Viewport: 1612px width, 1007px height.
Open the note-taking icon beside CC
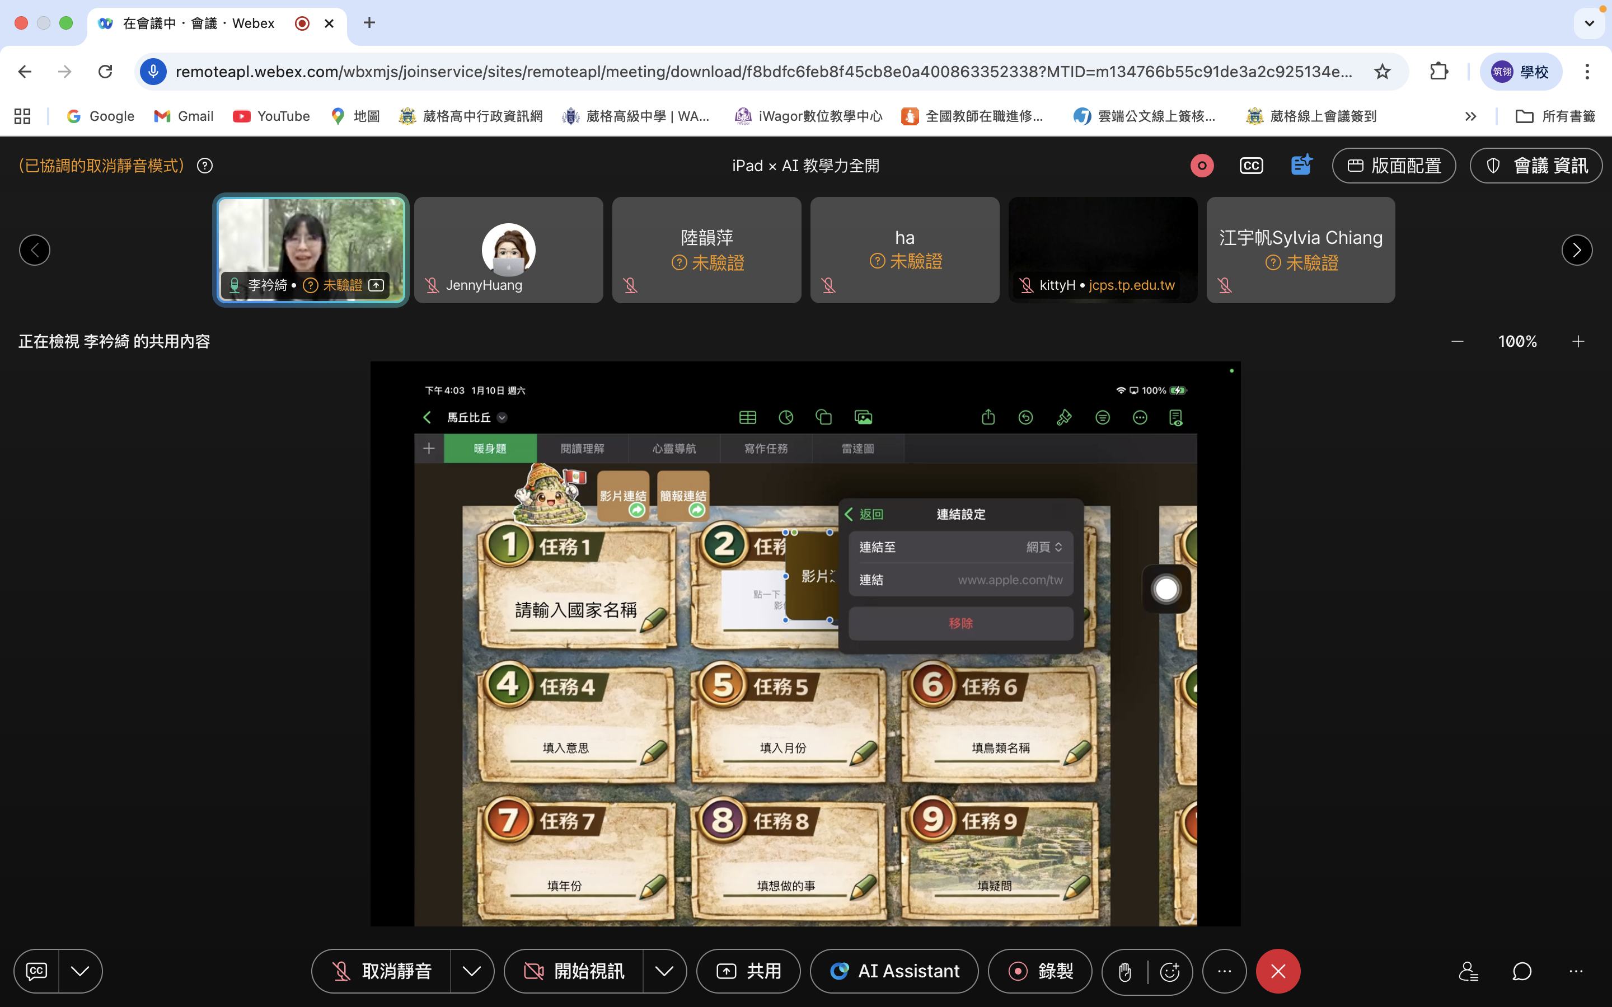[1300, 164]
